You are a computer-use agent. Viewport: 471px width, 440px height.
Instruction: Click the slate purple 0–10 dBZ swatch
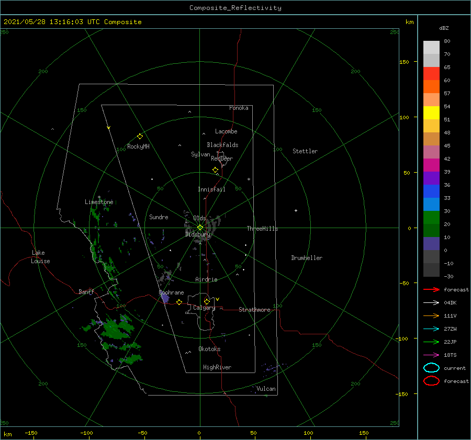(x=431, y=243)
